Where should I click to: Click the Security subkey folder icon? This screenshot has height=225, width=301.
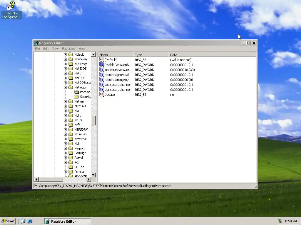point(76,97)
